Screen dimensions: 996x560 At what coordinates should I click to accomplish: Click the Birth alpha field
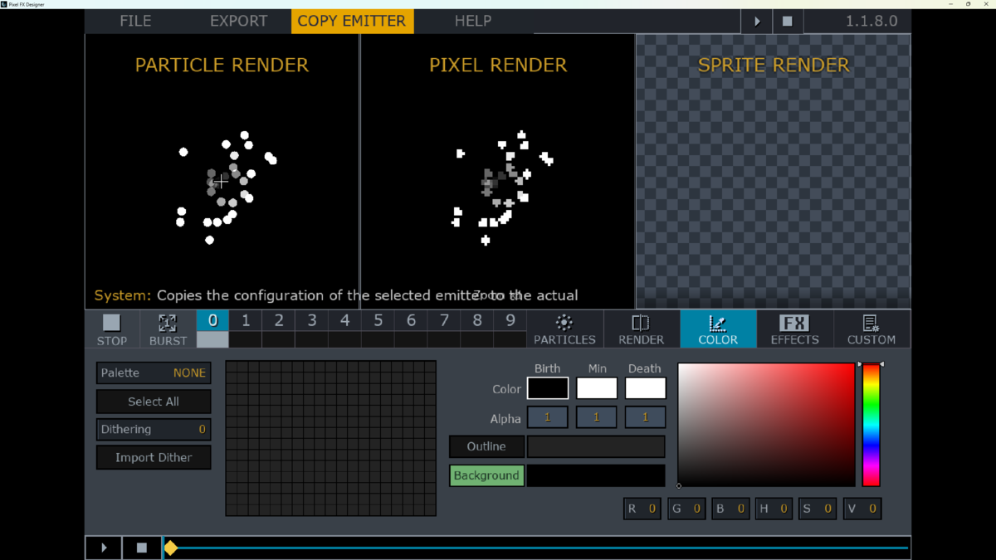548,417
